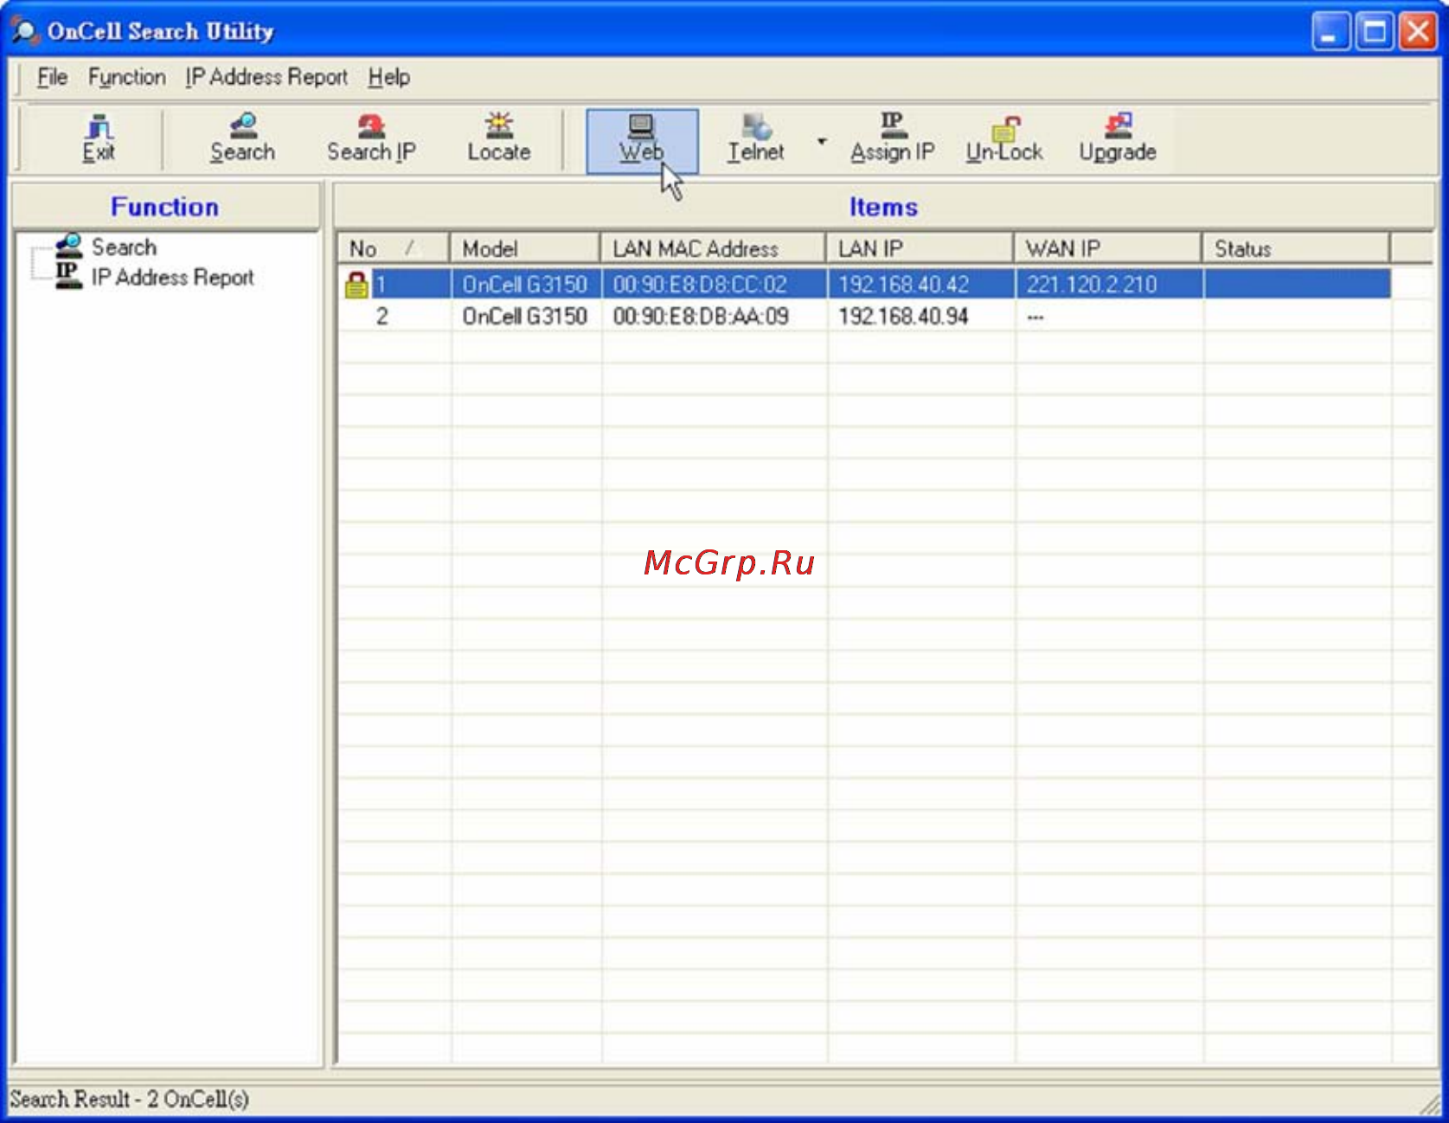
Task: Click the Assign IP toolbar icon
Action: click(x=892, y=139)
